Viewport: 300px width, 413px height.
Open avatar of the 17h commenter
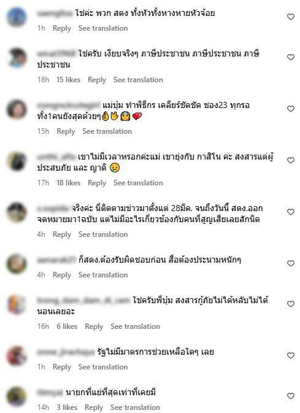17,161
